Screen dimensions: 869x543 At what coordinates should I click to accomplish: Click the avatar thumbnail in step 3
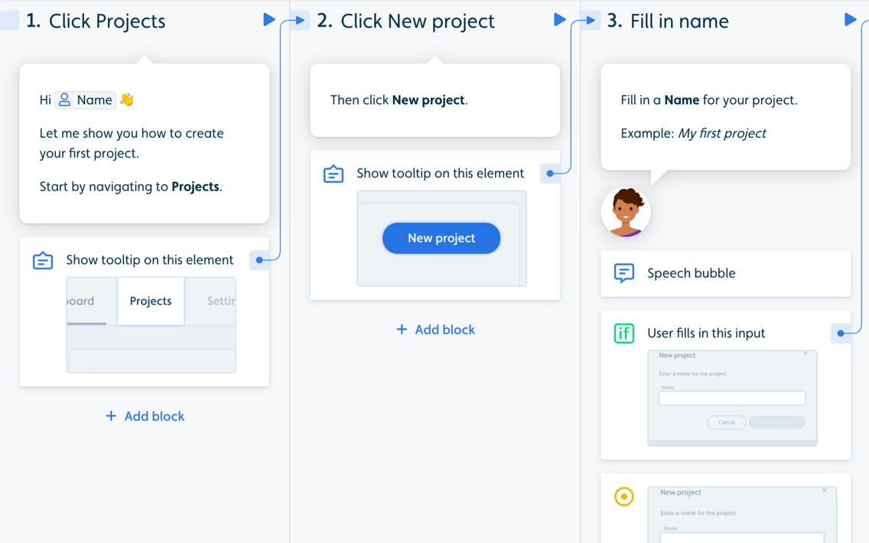(x=626, y=211)
